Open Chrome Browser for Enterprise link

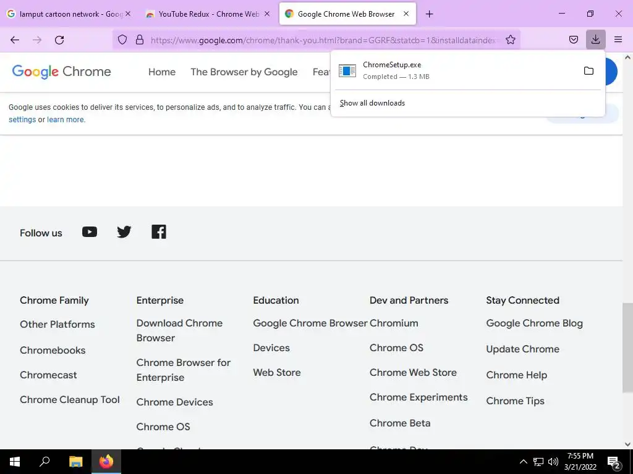183,370
